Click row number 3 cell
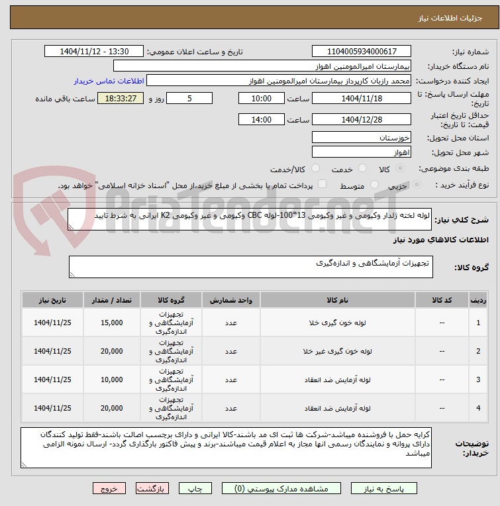Viewport: 500px width, 506px height. (x=478, y=379)
